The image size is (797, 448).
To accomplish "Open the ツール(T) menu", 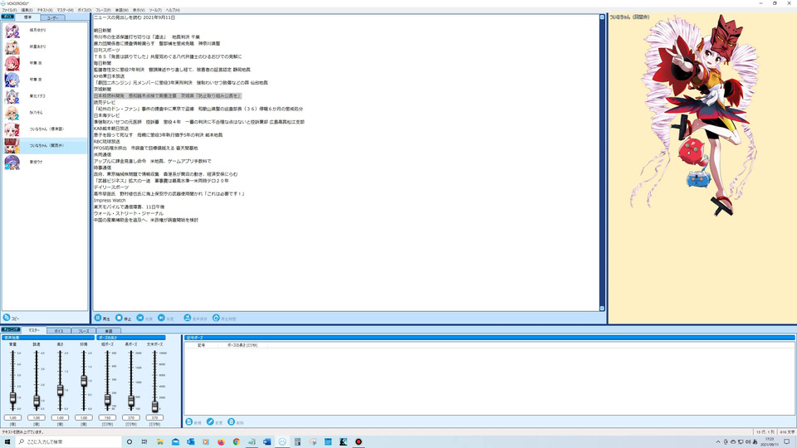I will (155, 10).
